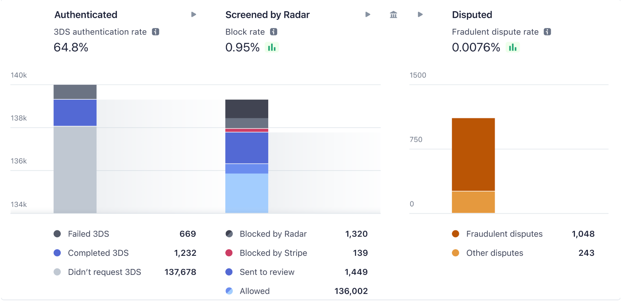Image resolution: width=629 pixels, height=301 pixels.
Task: Click info icon next to Block rate
Action: click(273, 32)
